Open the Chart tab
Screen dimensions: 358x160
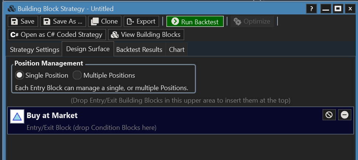click(177, 49)
